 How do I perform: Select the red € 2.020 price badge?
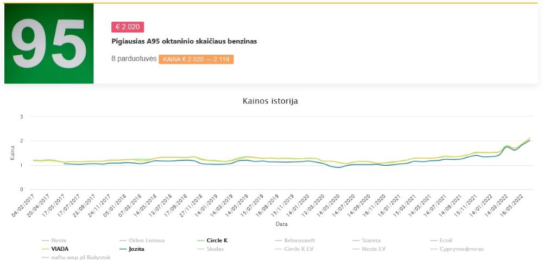[x=128, y=27]
